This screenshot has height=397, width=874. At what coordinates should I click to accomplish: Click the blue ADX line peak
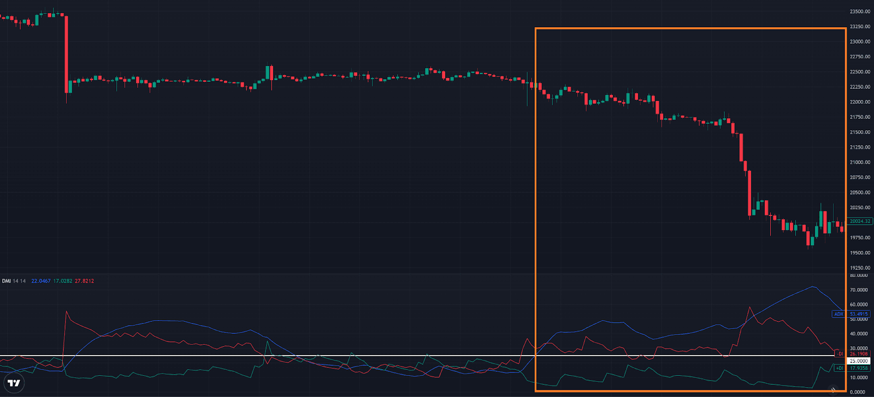click(x=812, y=287)
